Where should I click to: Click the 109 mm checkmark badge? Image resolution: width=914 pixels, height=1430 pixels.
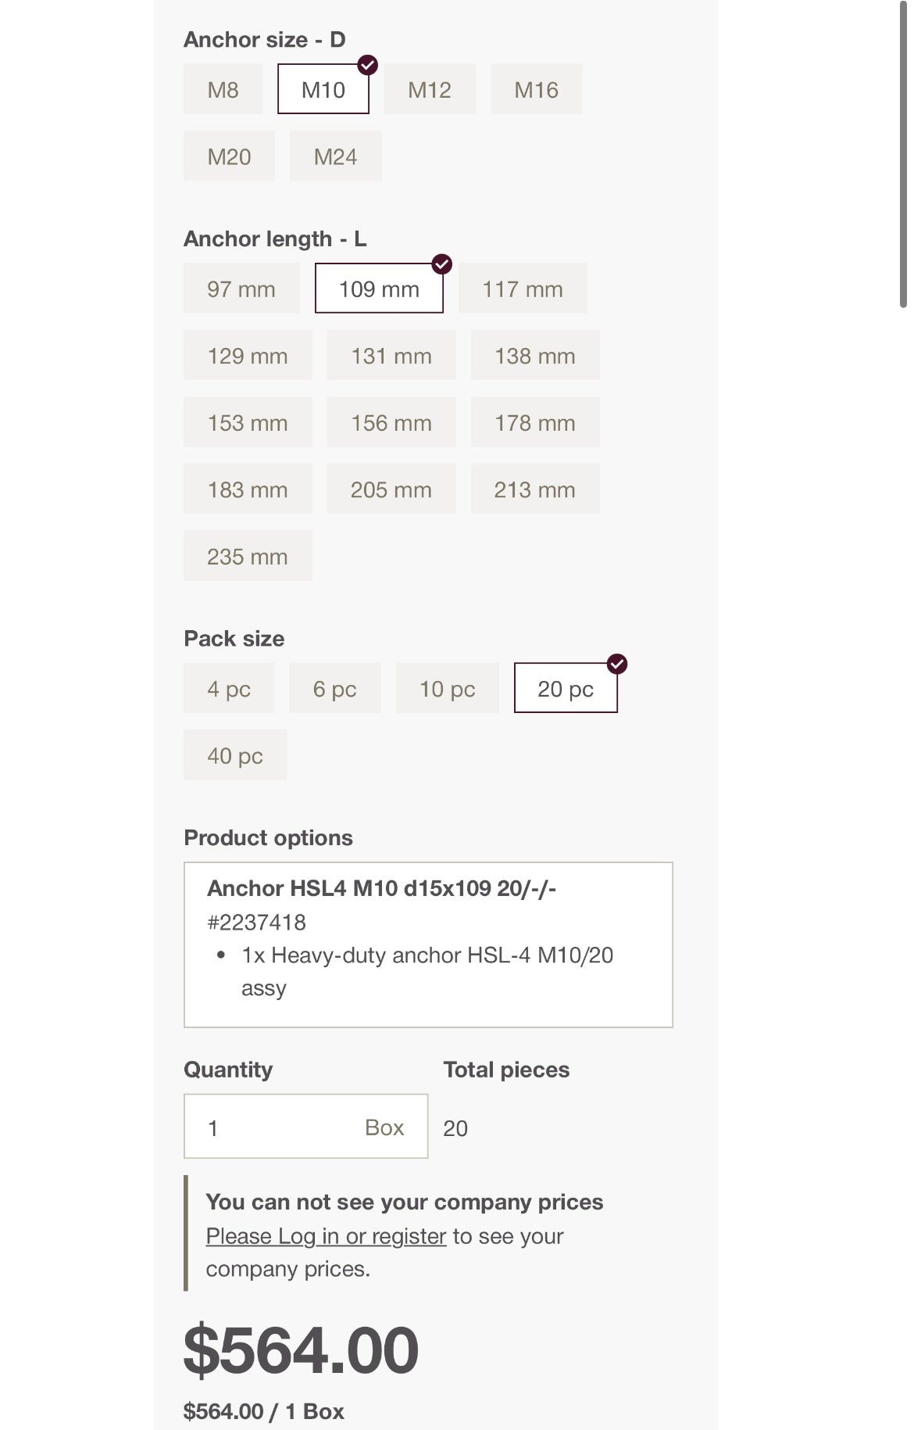(442, 264)
